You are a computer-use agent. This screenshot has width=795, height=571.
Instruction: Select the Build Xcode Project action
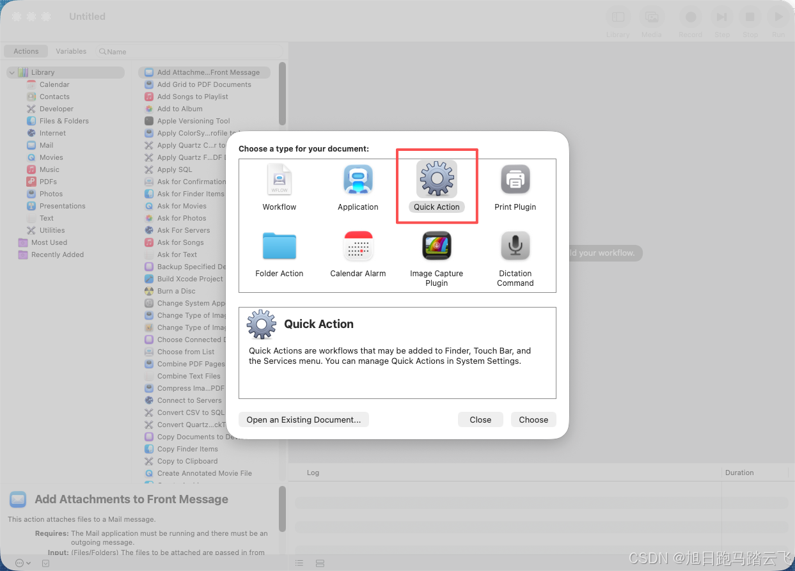[x=190, y=279]
